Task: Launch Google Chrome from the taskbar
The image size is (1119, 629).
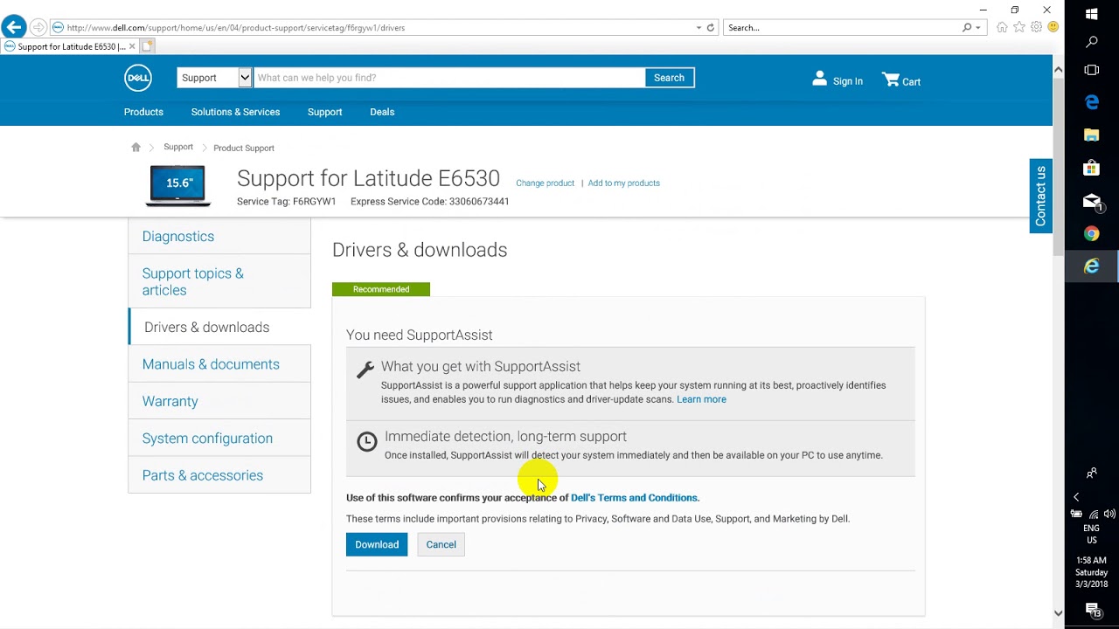Action: (x=1092, y=233)
